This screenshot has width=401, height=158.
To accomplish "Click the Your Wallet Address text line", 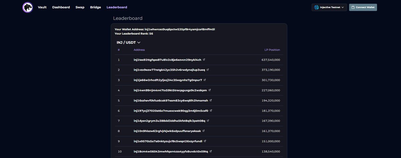I will pyautogui.click(x=165, y=29).
